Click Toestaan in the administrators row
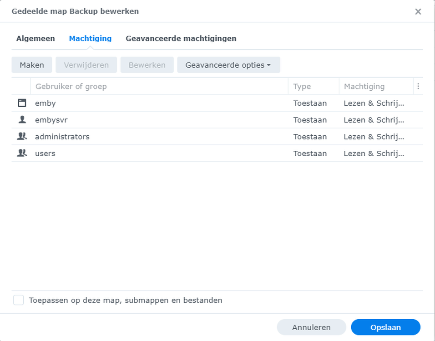Viewport: 435px width, 341px height. [310, 137]
